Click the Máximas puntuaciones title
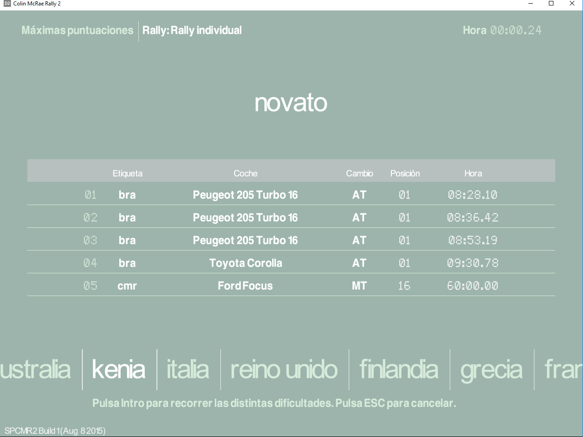This screenshot has height=437, width=583. [77, 30]
